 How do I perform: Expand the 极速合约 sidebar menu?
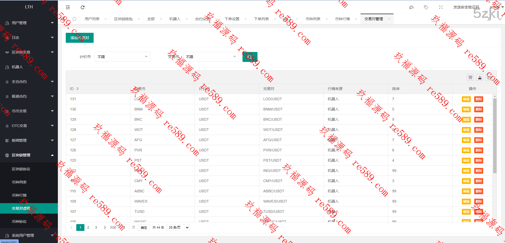pos(29,96)
